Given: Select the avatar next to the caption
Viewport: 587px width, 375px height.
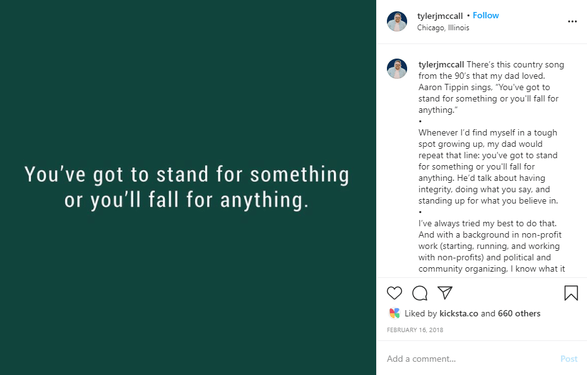Looking at the screenshot, I should pos(397,69).
